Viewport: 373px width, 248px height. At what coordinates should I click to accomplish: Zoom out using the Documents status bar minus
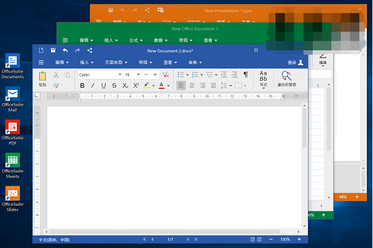271,239
